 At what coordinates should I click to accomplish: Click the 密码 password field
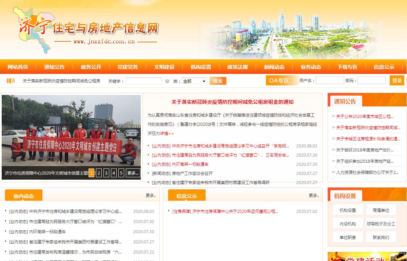[371, 81]
